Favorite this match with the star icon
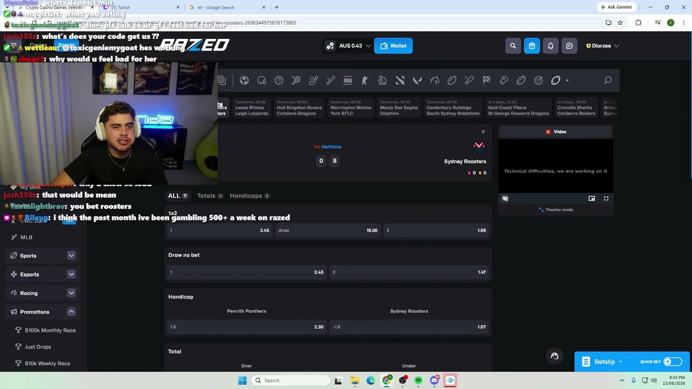Viewport: 692px width, 389px height. 483,131
